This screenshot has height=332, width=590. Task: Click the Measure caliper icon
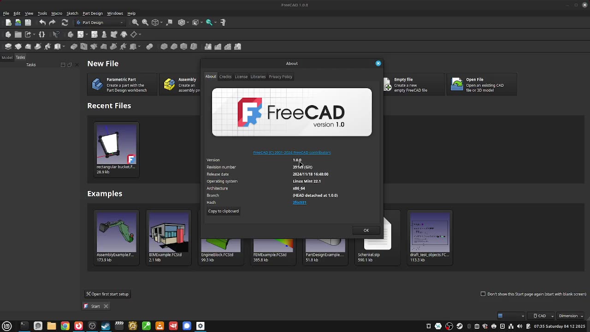tap(223, 23)
